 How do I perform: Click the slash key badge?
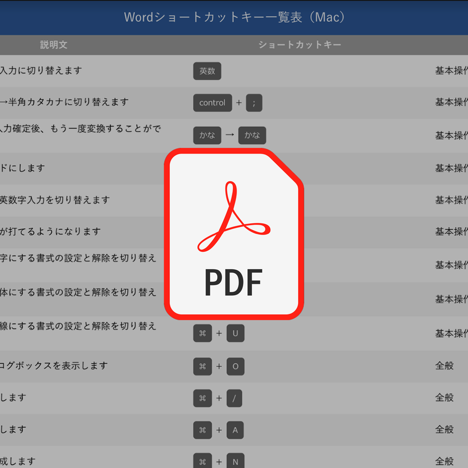235,398
